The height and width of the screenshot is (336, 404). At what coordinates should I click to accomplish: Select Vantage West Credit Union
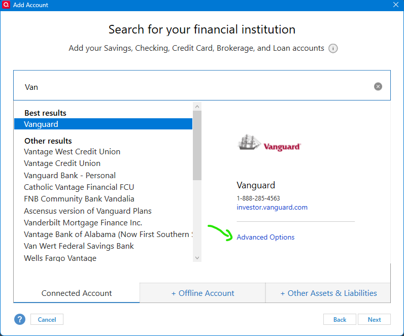coord(72,152)
